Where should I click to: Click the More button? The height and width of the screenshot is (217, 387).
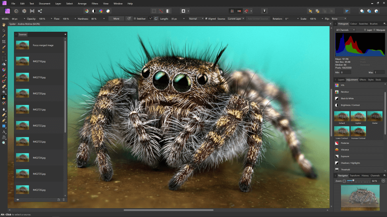(116, 19)
